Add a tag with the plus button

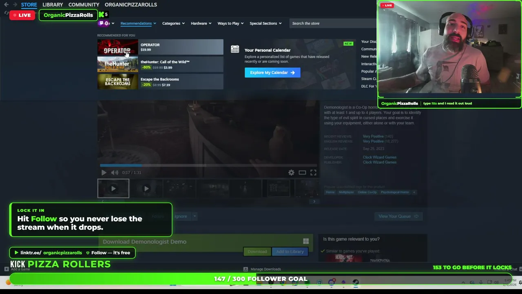point(414,192)
